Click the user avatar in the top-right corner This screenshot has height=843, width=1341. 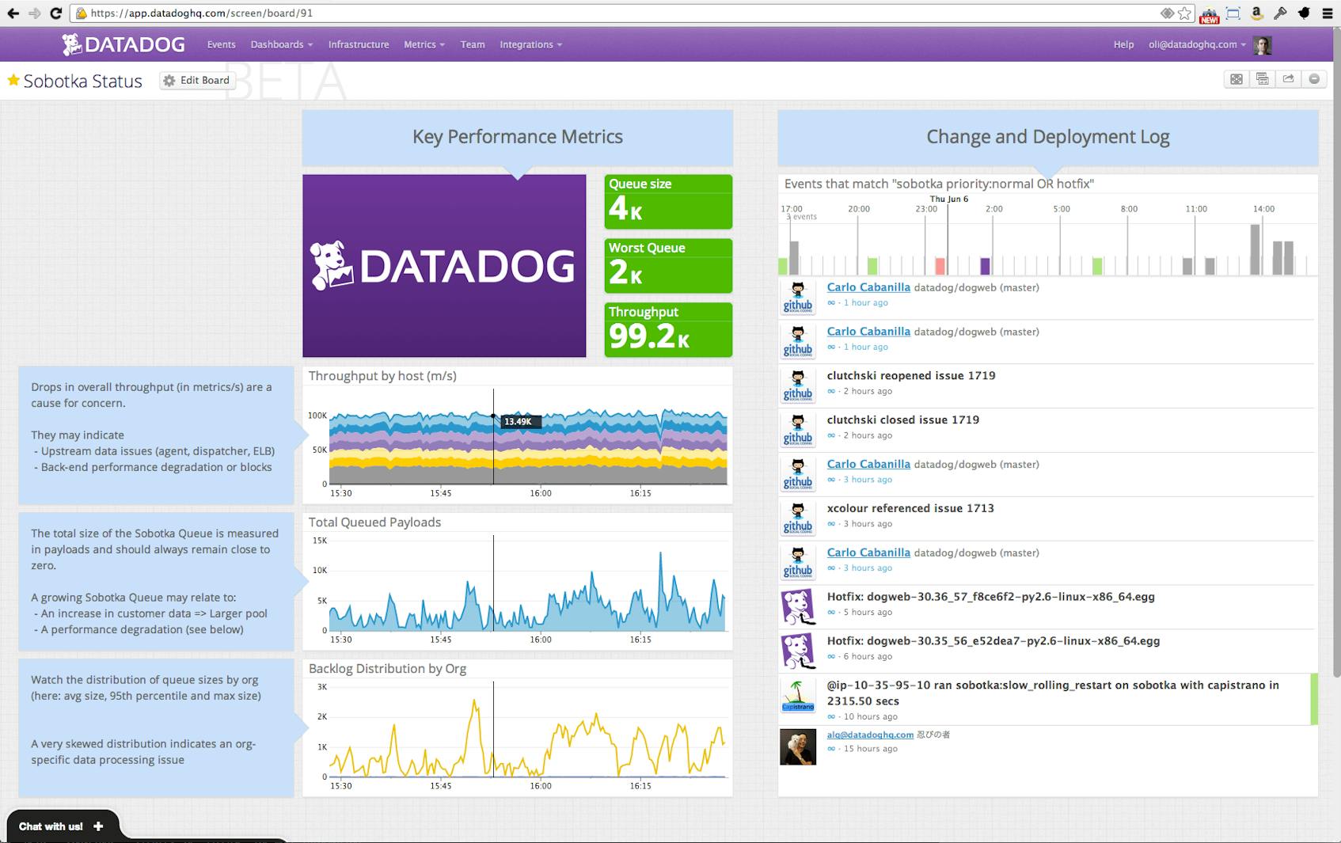coord(1264,44)
